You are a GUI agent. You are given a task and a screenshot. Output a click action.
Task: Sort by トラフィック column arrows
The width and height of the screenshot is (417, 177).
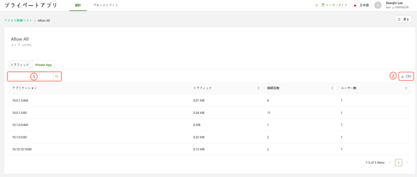(258, 88)
